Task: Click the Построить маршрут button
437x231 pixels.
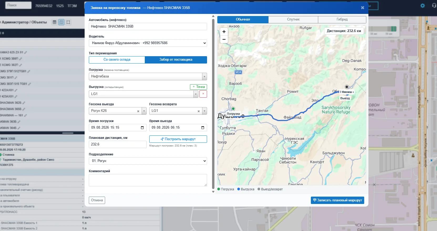Action: (x=178, y=139)
